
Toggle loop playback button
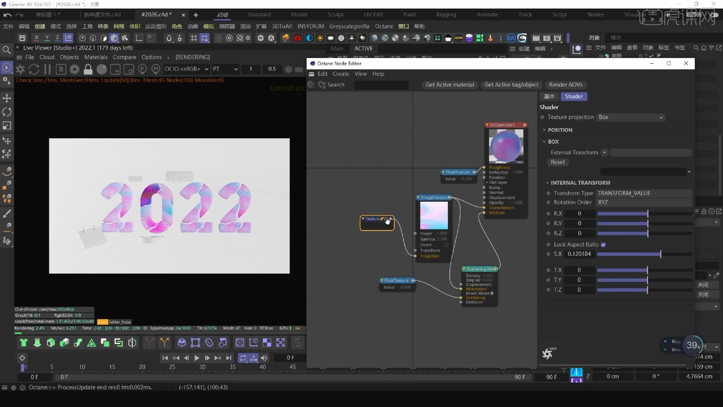(243, 358)
